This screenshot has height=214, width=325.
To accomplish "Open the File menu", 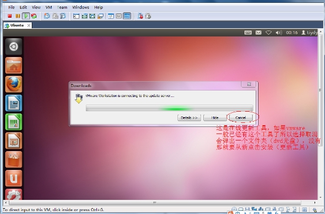I will tap(11, 7).
